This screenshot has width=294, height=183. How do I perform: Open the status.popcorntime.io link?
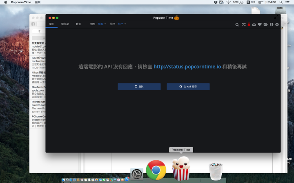(187, 67)
